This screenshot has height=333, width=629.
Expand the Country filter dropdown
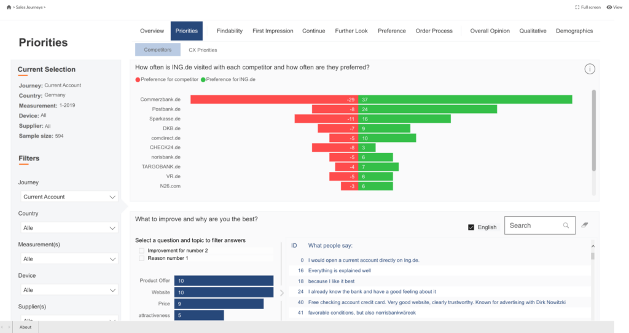coord(69,228)
